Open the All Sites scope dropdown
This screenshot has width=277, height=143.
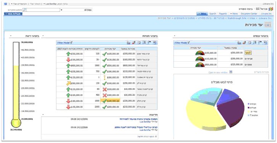click(x=76, y=10)
